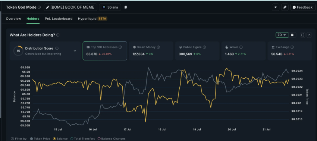Open the 7D time range dropdown
This screenshot has height=141, width=317.
[x=282, y=35]
